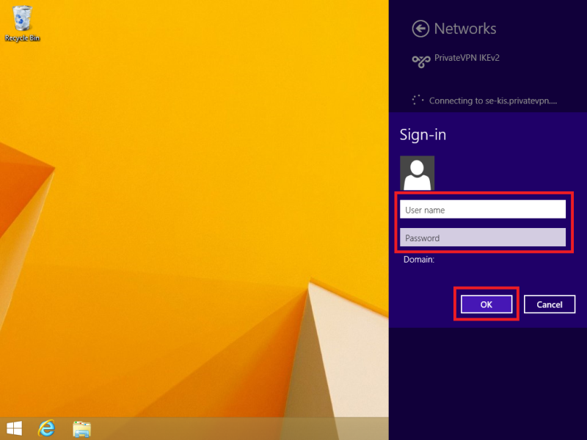Click the back arrow beside Networks
The width and height of the screenshot is (587, 440).
click(x=420, y=29)
